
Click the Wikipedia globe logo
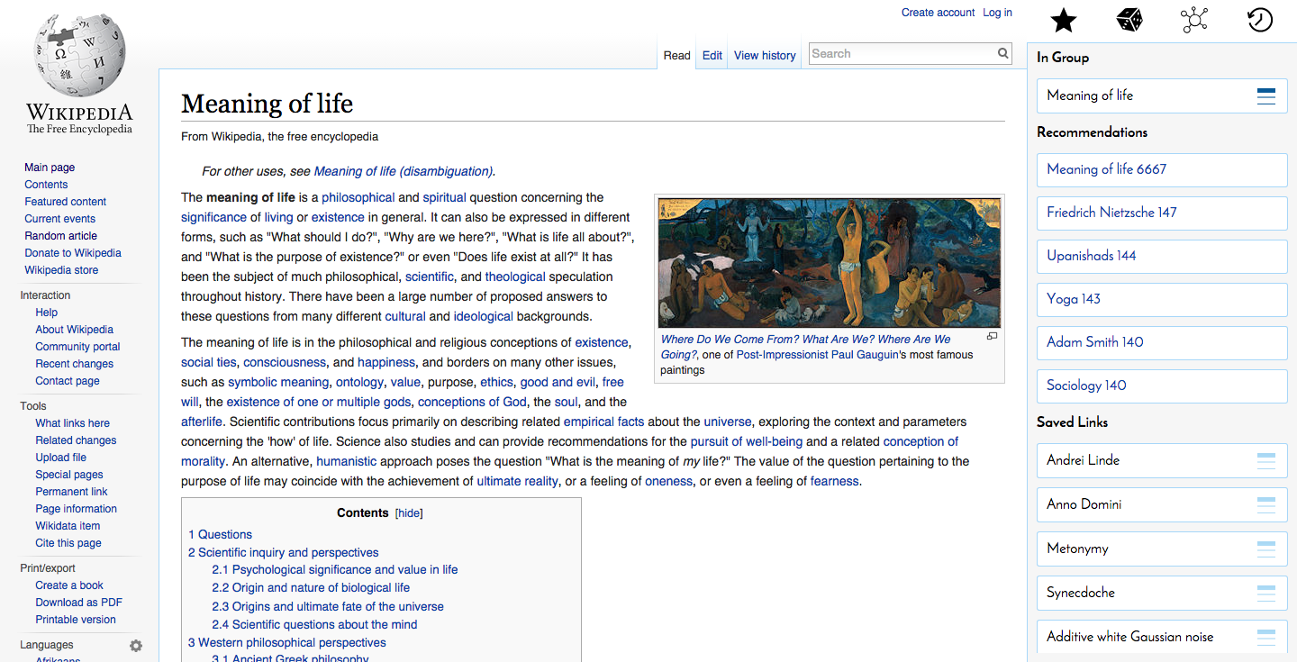(79, 55)
